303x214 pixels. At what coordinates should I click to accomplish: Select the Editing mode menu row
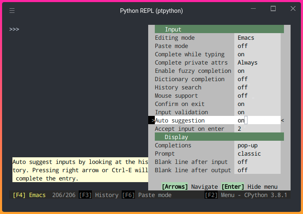coord(218,38)
